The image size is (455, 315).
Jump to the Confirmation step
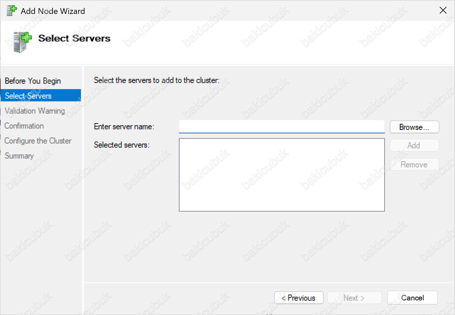(x=24, y=126)
